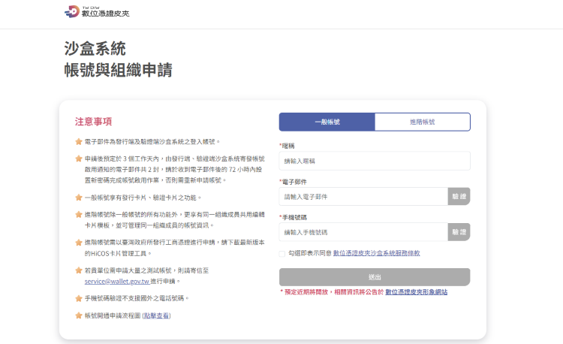This screenshot has width=563, height=344.
Task: Switch to the 進階帳號 tab
Action: pos(422,122)
